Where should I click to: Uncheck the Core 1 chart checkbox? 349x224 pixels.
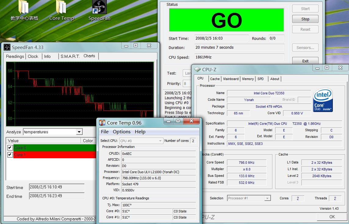click(10, 155)
